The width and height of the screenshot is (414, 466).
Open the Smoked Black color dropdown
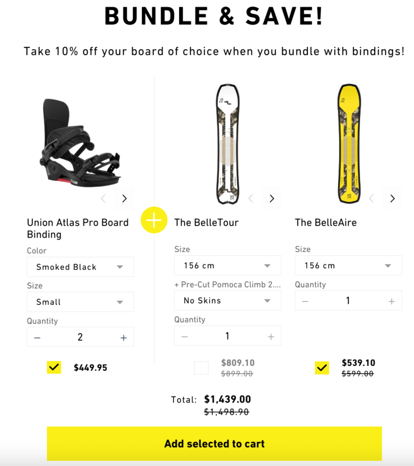coord(80,267)
